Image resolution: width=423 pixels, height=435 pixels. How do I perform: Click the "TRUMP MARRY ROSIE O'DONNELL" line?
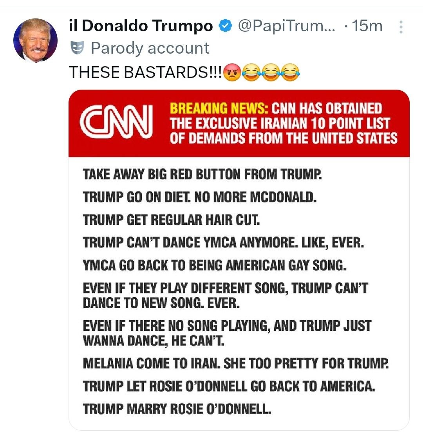click(x=177, y=409)
